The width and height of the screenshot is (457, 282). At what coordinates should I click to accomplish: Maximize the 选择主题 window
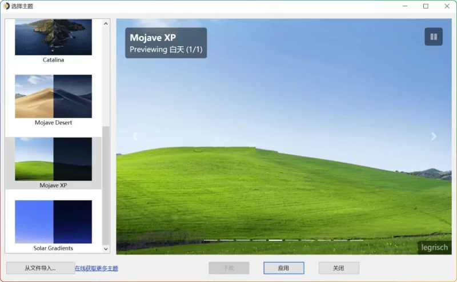click(x=426, y=6)
